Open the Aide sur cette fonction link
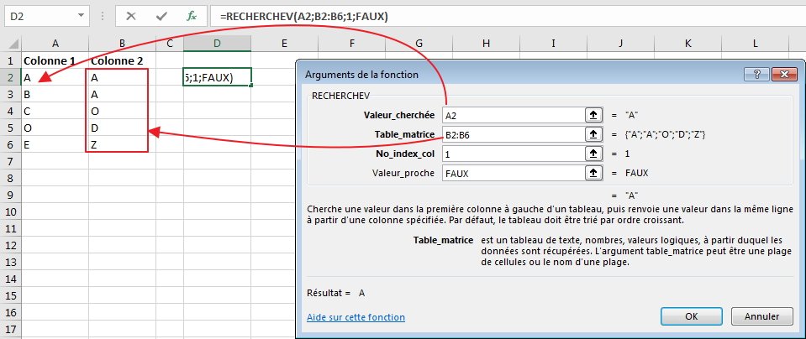The width and height of the screenshot is (806, 339). point(356,317)
